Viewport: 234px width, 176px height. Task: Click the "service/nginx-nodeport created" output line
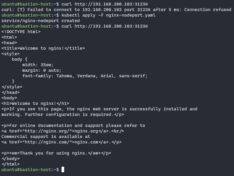click(x=41, y=21)
